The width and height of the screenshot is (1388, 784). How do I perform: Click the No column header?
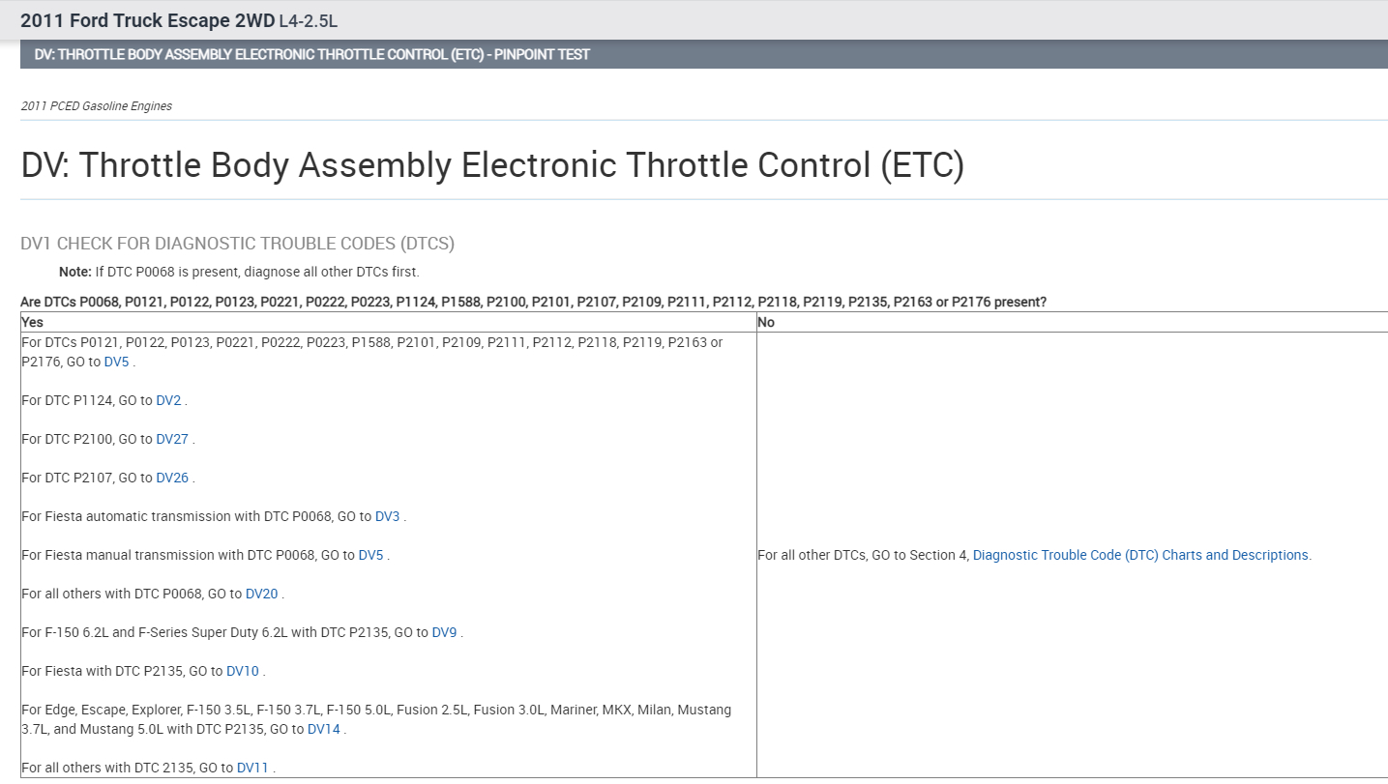coord(766,322)
